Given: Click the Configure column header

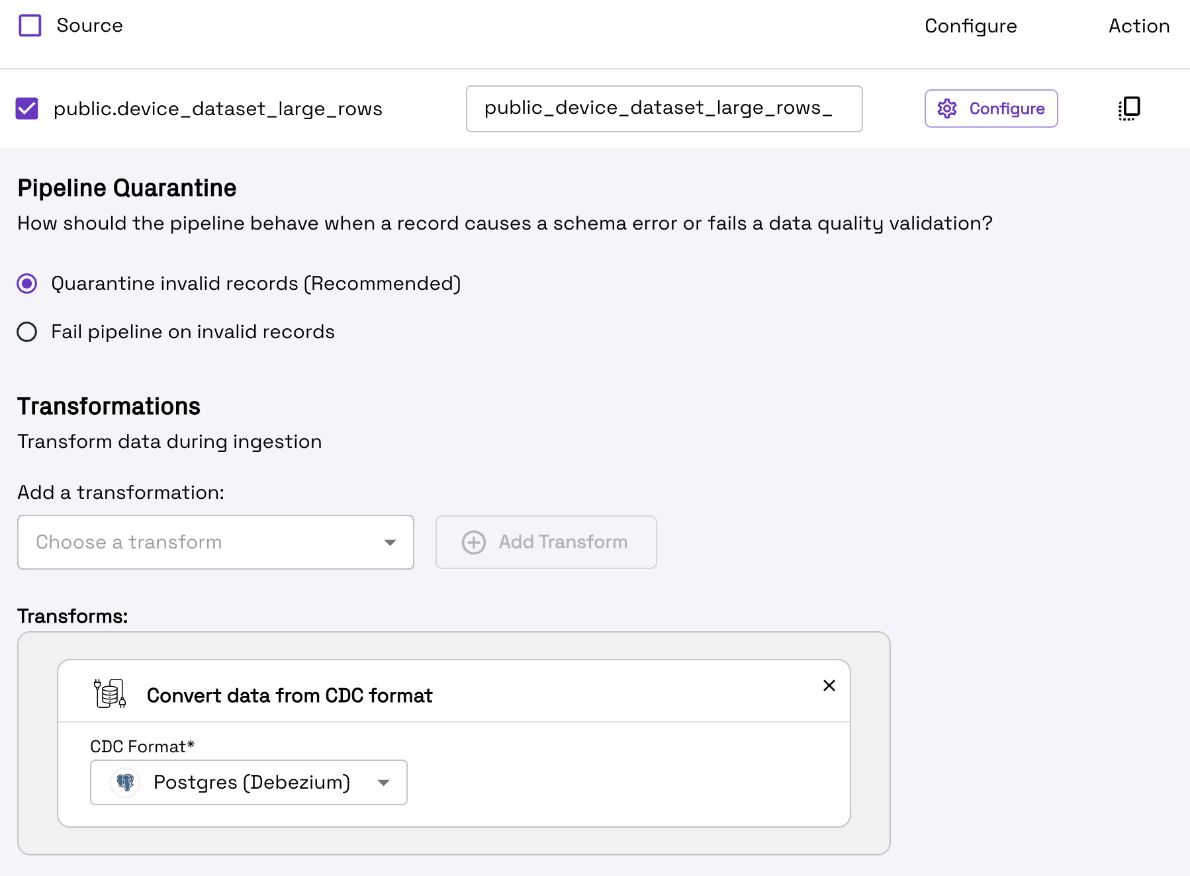Looking at the screenshot, I should click(x=970, y=26).
